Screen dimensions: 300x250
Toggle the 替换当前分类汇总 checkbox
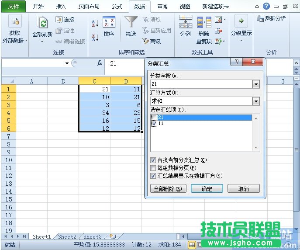coord(153,160)
